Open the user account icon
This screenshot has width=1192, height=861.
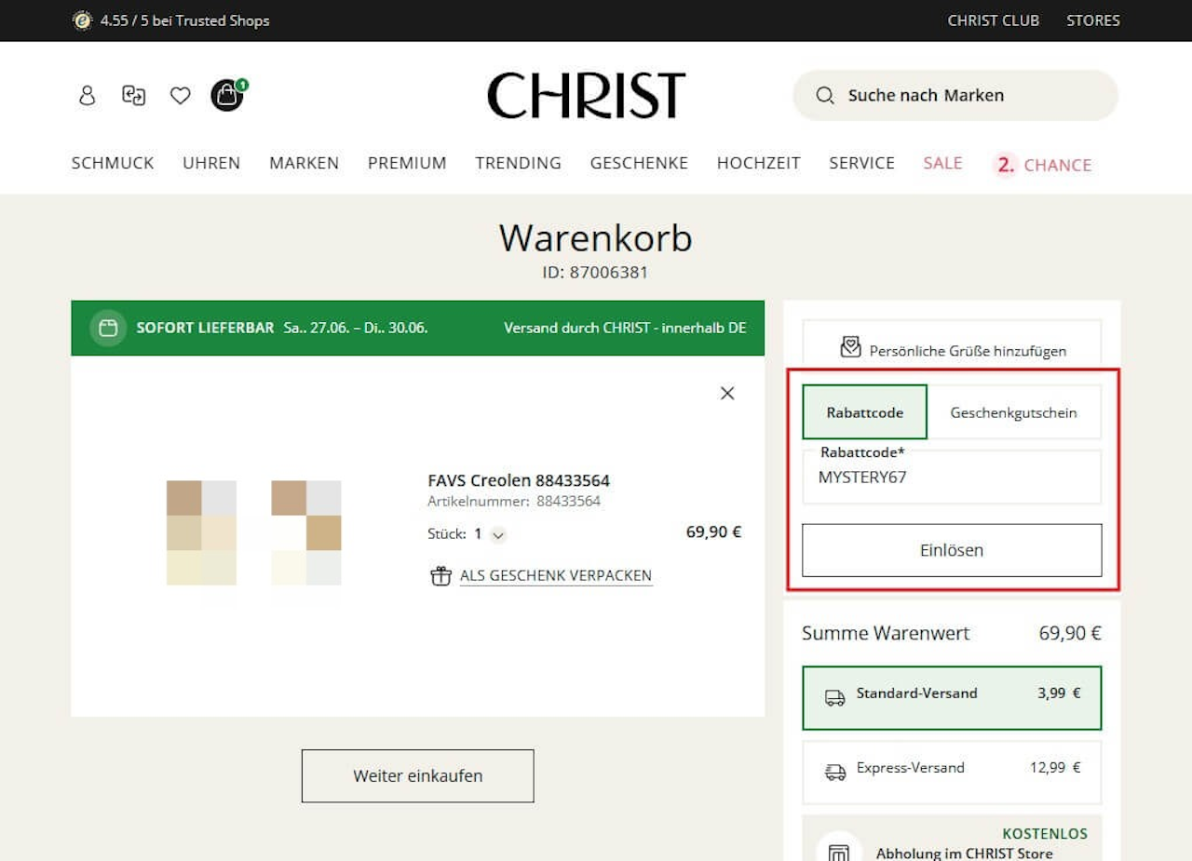coord(87,95)
